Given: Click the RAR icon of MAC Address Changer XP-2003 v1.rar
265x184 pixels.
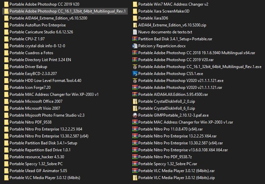Looking at the screenshot, I should pos(135,122).
